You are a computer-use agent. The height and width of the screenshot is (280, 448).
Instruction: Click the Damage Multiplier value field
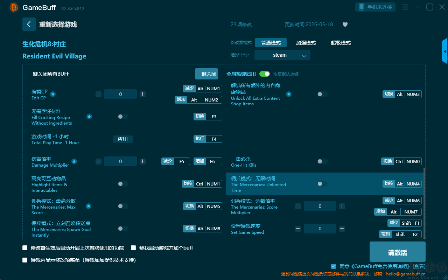tap(120, 161)
